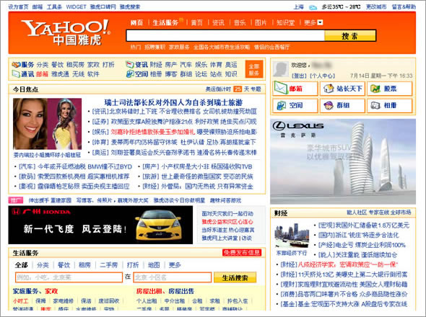Click the 个人出租 link under 房屋出租
This screenshot has height=317, width=426.
(x=147, y=301)
